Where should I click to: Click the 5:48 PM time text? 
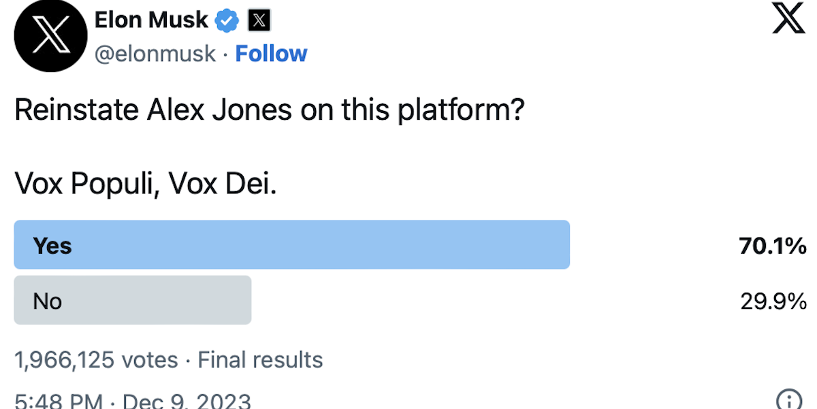coord(59,400)
